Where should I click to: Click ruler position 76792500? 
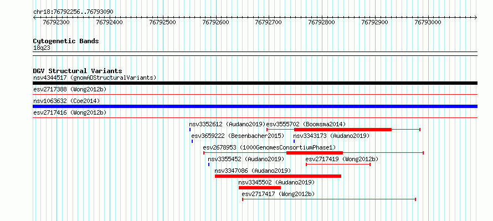point(162,22)
